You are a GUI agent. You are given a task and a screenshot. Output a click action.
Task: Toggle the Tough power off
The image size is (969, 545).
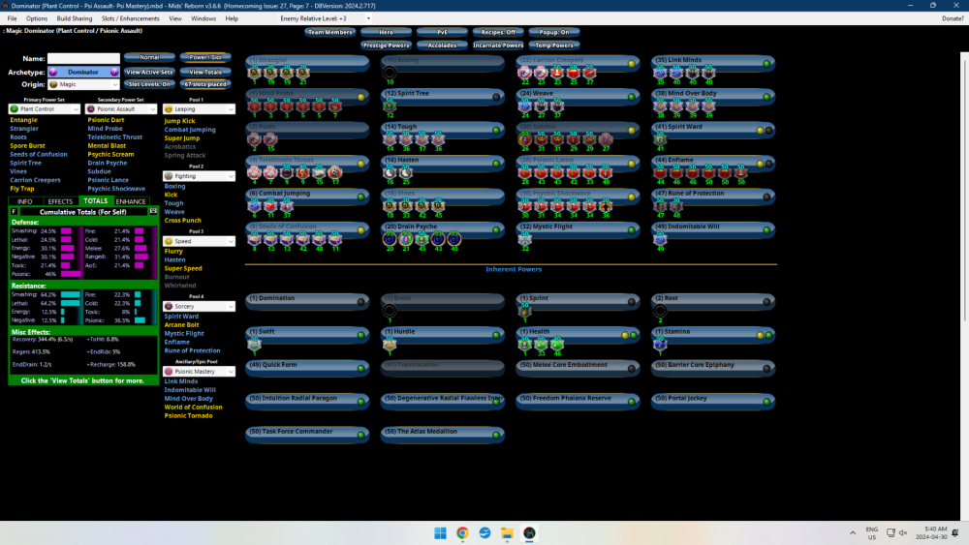(x=496, y=131)
